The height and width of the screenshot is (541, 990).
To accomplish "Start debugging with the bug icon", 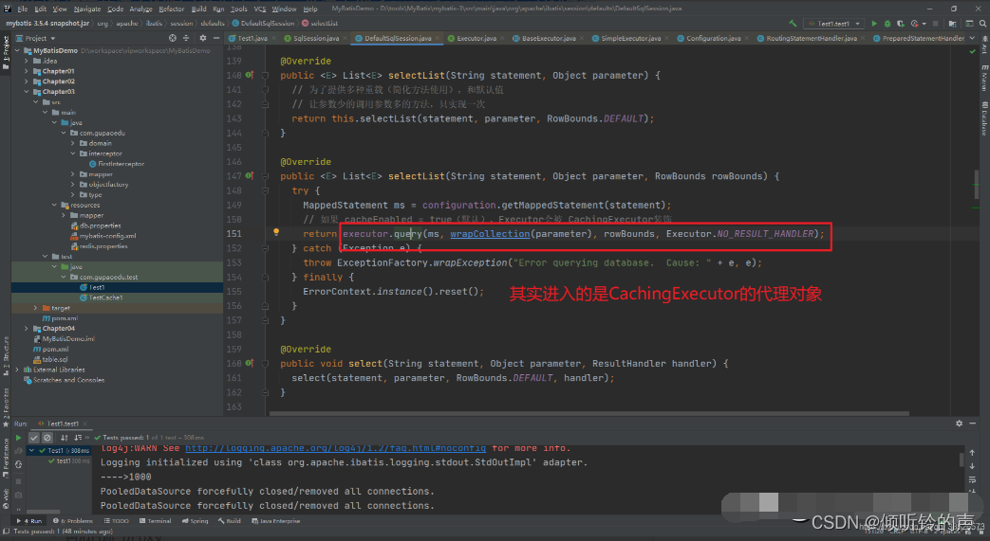I will (887, 24).
